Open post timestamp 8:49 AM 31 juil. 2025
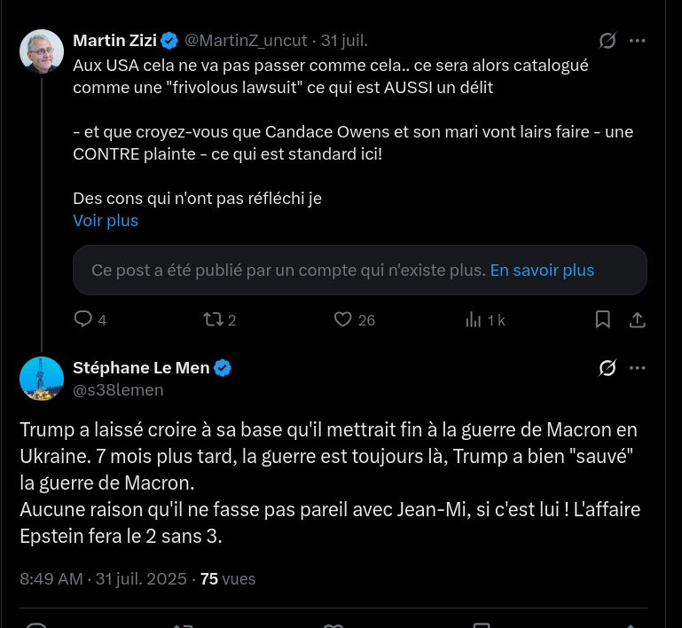The image size is (682, 628). (103, 579)
